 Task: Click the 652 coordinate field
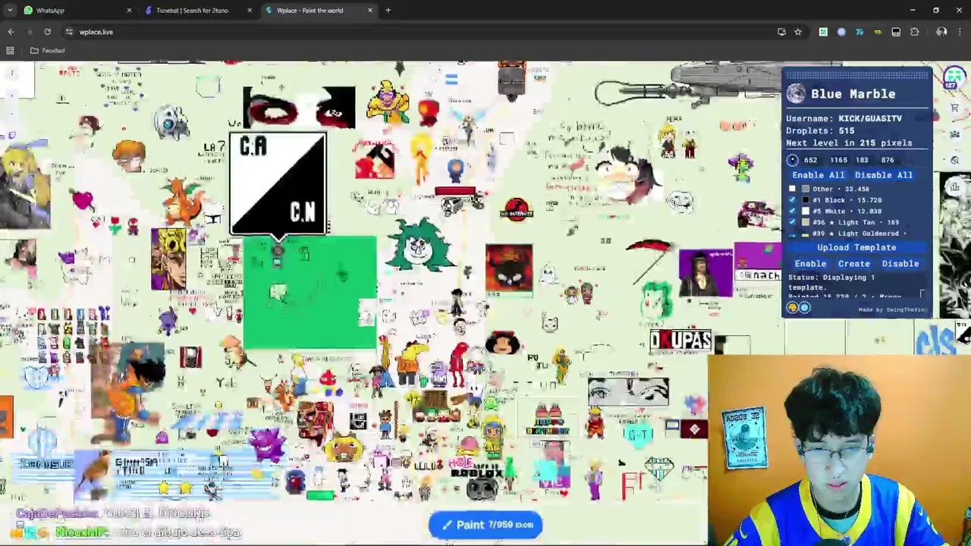(811, 160)
